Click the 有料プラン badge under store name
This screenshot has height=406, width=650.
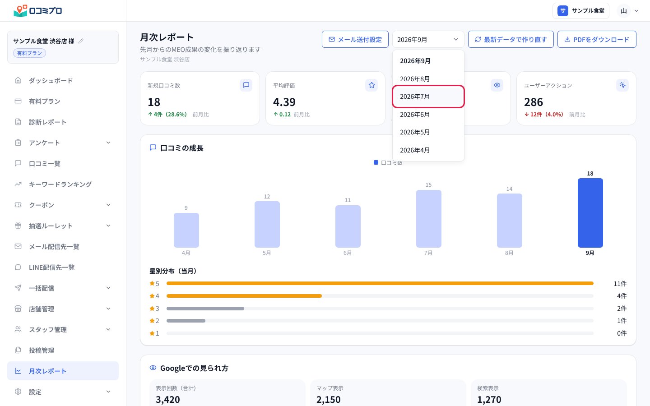point(29,53)
